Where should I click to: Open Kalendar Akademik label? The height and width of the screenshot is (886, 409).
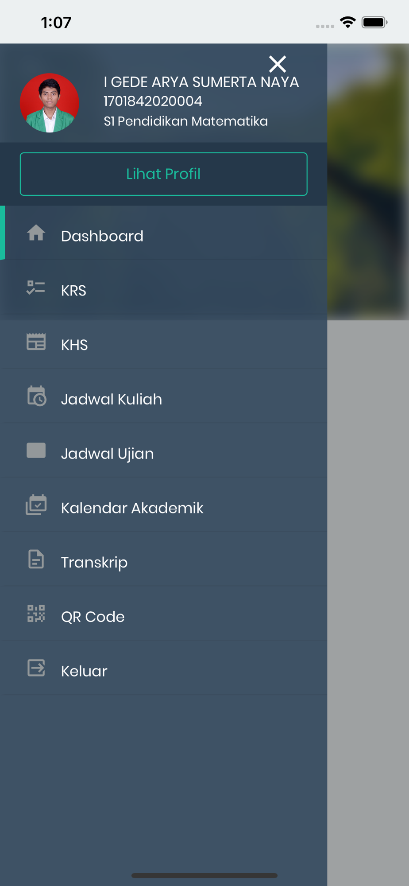[132, 508]
